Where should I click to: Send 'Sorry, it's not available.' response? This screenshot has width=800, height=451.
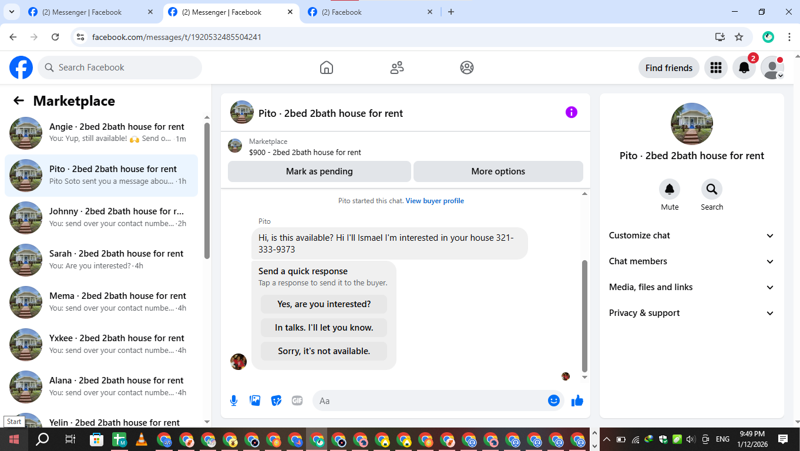click(324, 351)
